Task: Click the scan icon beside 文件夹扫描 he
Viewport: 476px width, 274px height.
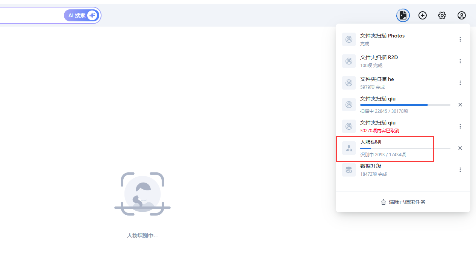Action: (349, 83)
